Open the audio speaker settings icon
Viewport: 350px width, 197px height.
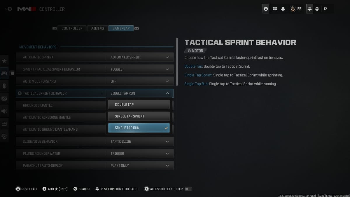click(x=4, y=111)
